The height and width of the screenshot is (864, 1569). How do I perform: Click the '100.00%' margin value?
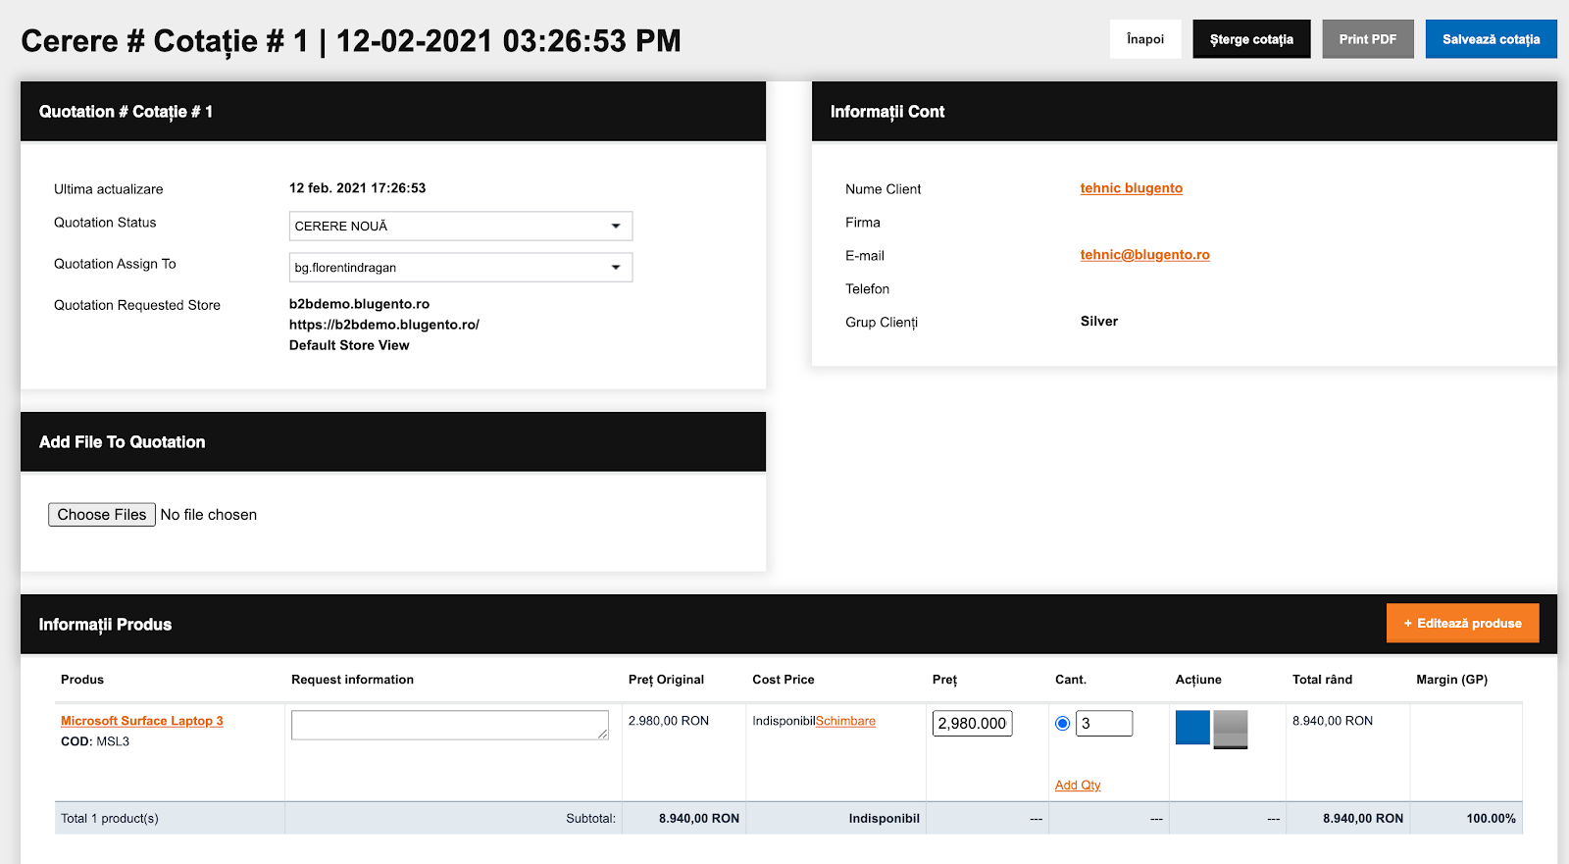pyautogui.click(x=1492, y=819)
